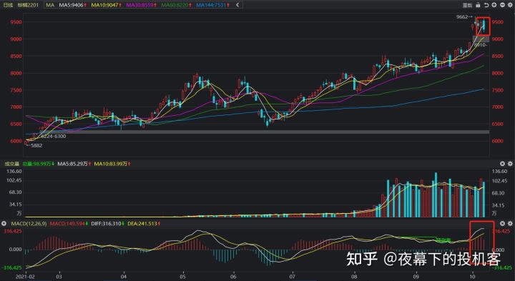Click the 05 month axis label
This screenshot has height=281, width=515.
click(x=182, y=277)
